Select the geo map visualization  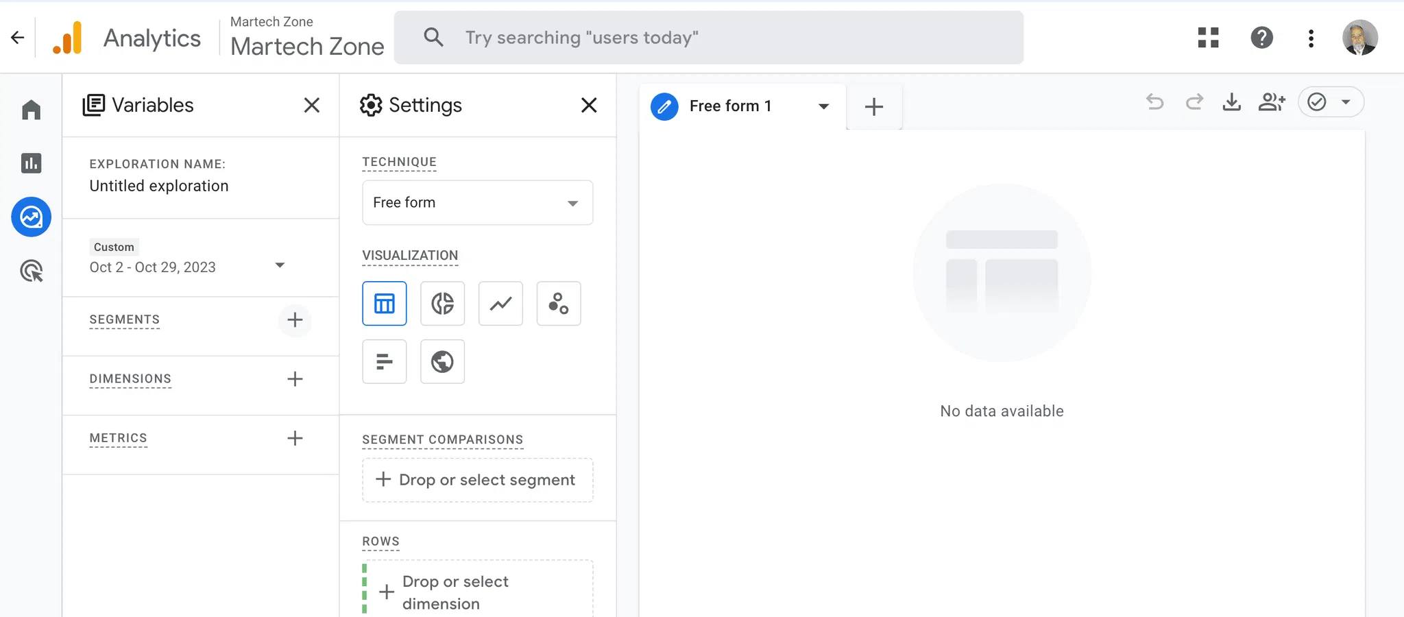point(442,361)
